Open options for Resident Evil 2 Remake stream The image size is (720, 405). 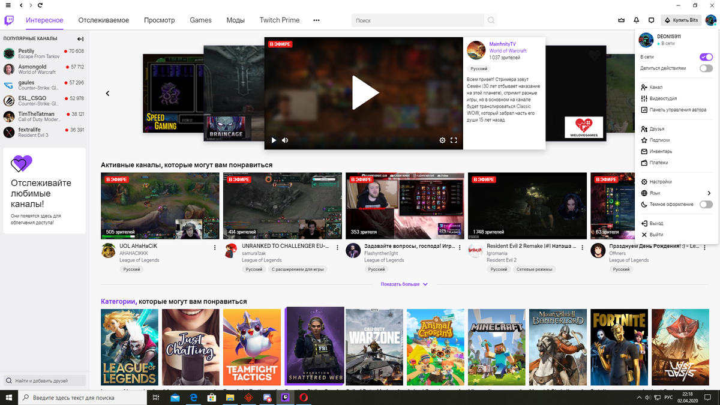coord(582,247)
